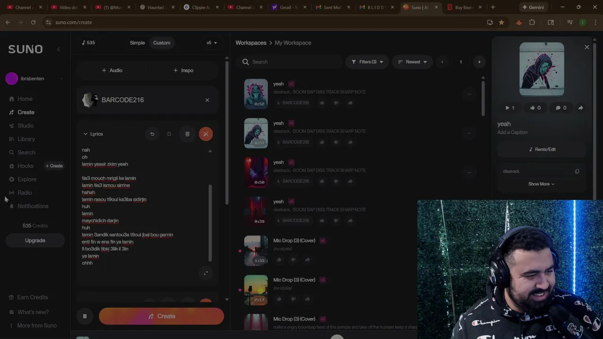Dislike the 0:50 'yeah' song
Viewport: 603px width, 339px height.
click(336, 181)
